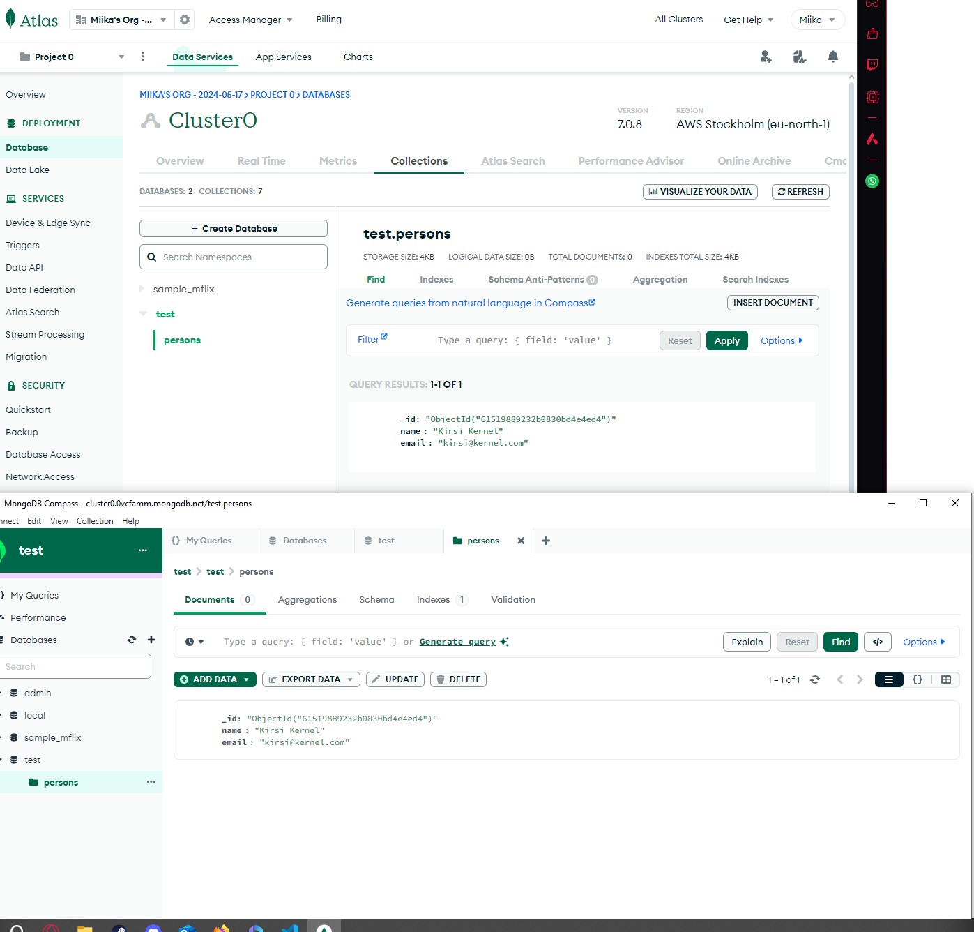Switch to JSON view with braces icon

pyautogui.click(x=918, y=679)
